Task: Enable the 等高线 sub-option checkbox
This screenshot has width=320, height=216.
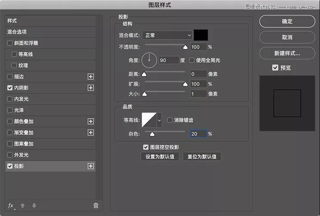Action: pos(14,54)
